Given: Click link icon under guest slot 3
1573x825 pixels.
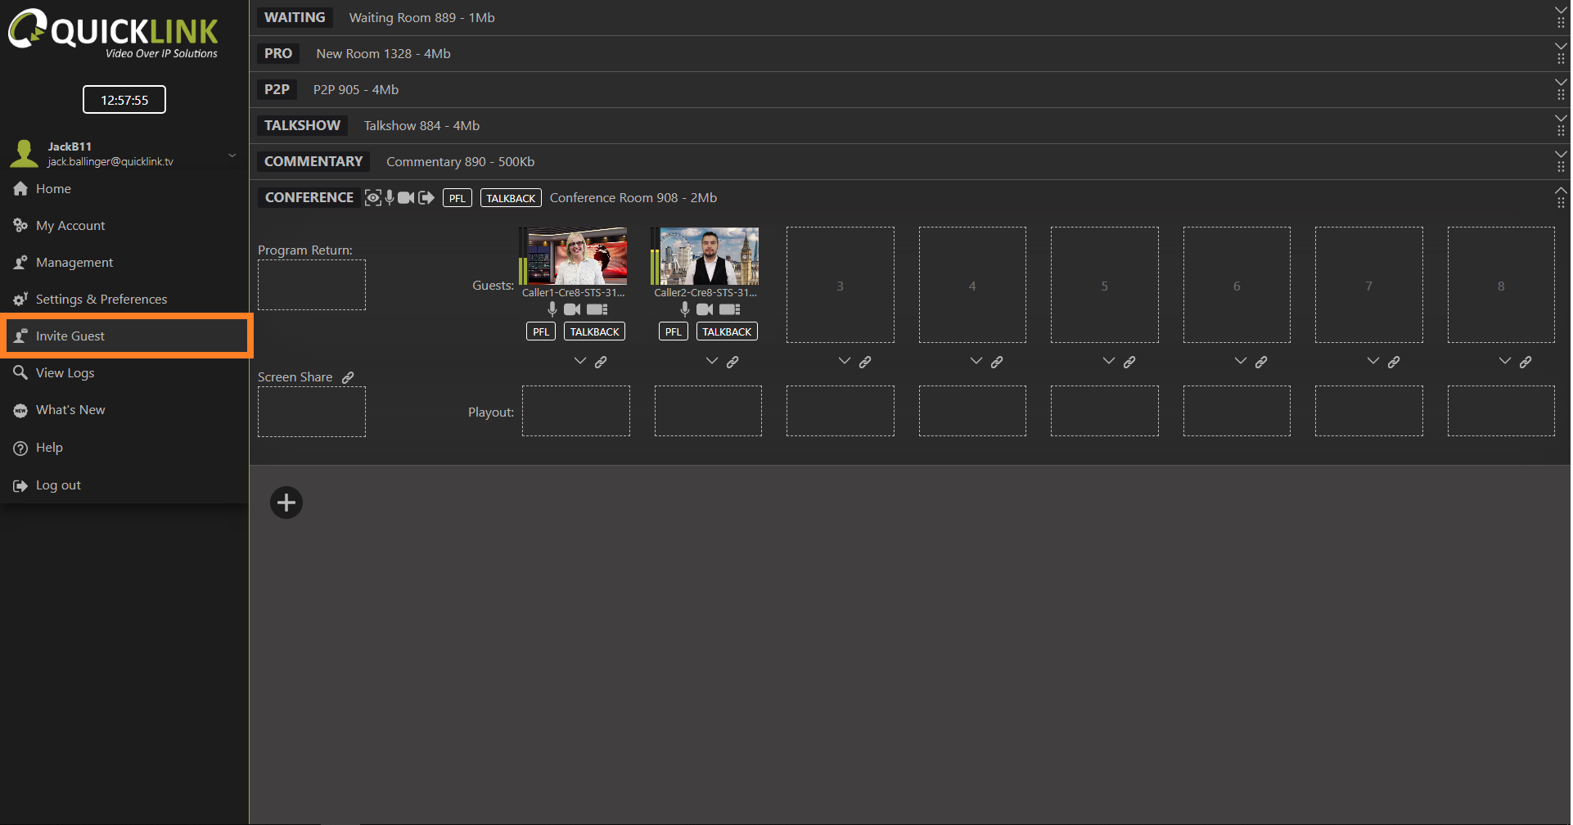Looking at the screenshot, I should pos(865,362).
